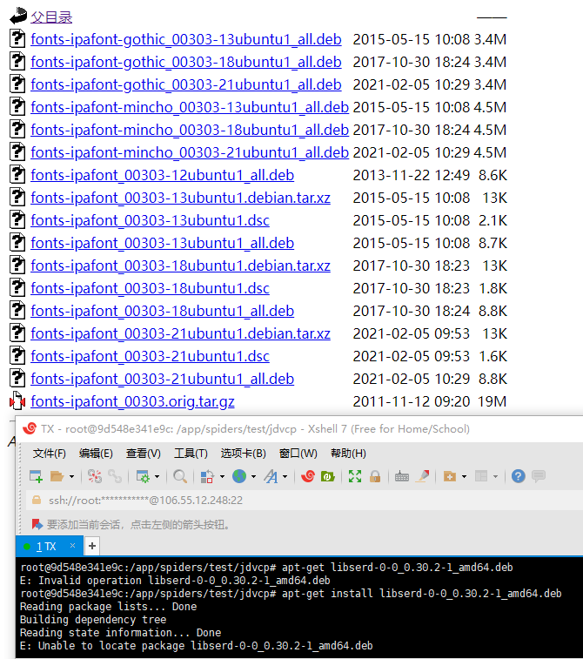This screenshot has height=659, width=583.
Task: Click the Find magnifier icon
Action: [x=180, y=476]
